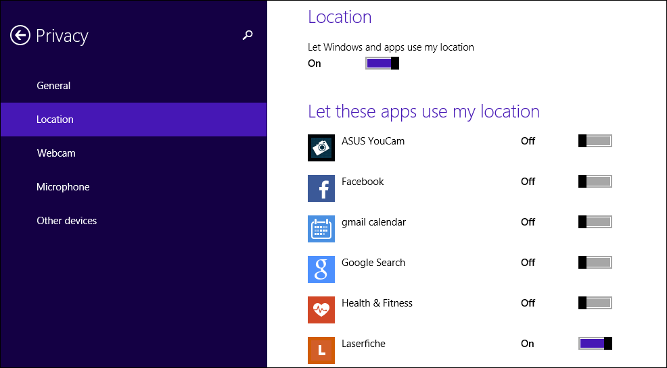Open search with the magnifier icon
This screenshot has width=667, height=368.
[248, 35]
